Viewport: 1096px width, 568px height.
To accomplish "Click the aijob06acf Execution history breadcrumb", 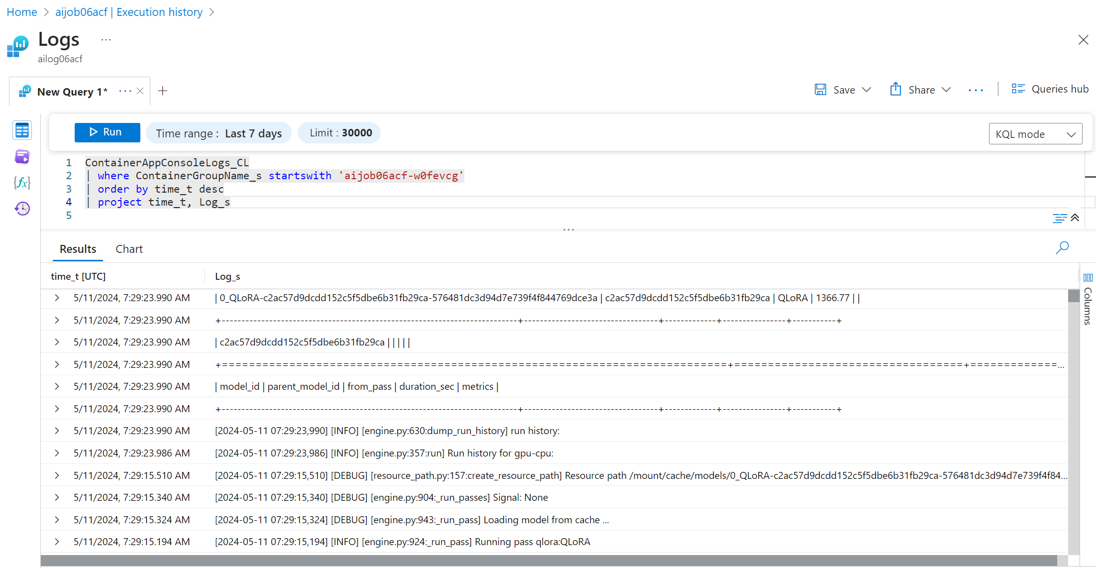I will [129, 12].
